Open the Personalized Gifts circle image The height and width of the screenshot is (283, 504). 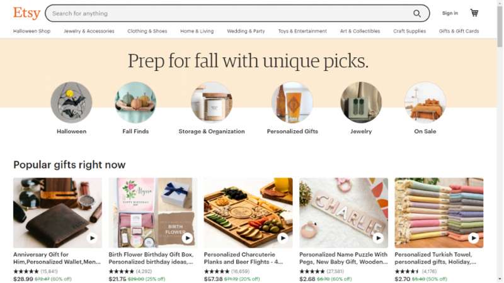pyautogui.click(x=292, y=103)
